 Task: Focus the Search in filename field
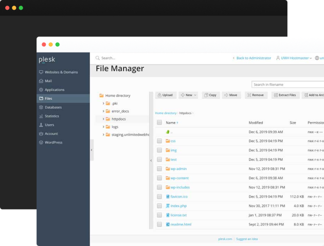287,84
